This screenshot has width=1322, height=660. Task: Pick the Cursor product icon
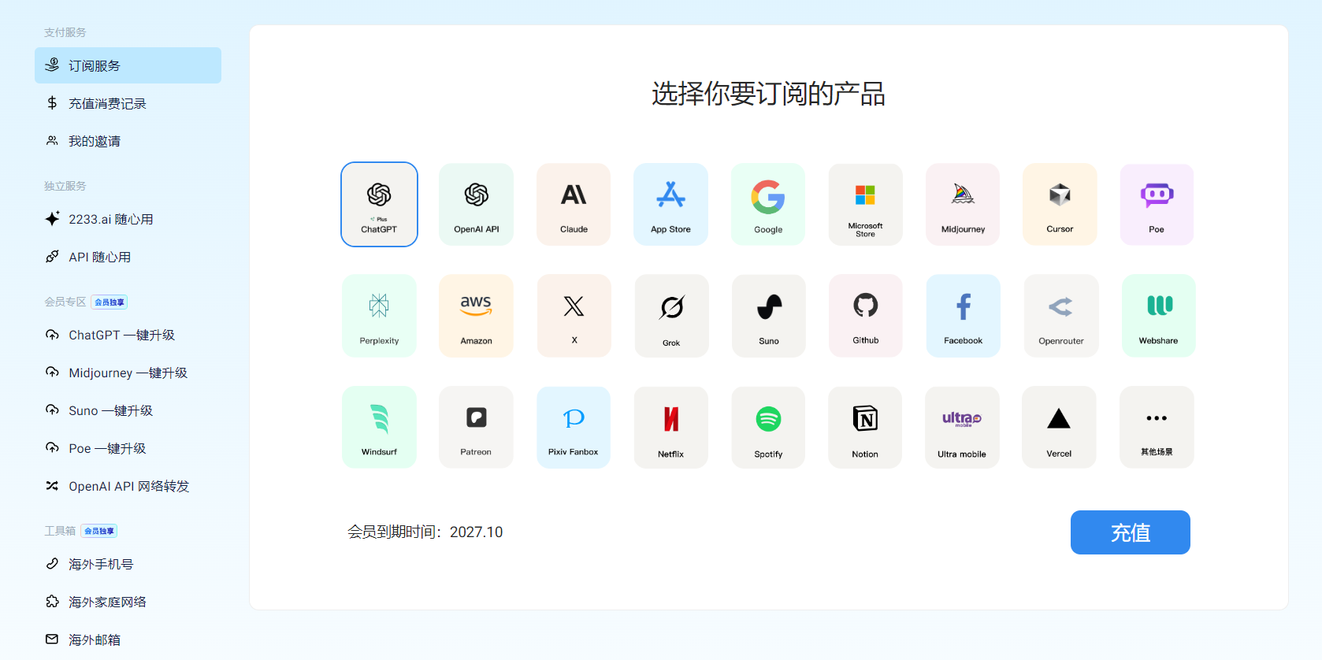tap(1060, 204)
